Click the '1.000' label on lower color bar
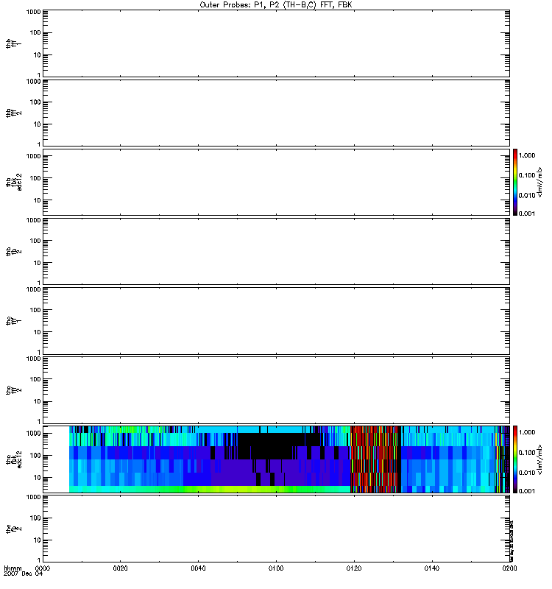The width and height of the screenshot is (552, 589). (x=527, y=432)
